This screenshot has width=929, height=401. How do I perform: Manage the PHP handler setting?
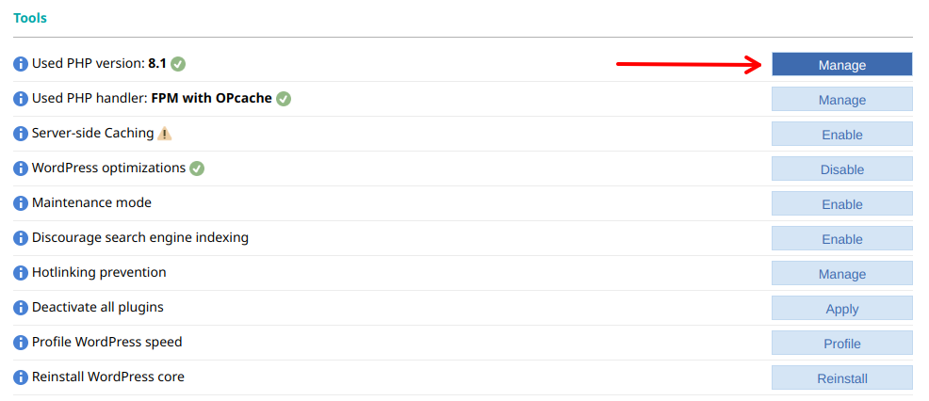tap(841, 100)
